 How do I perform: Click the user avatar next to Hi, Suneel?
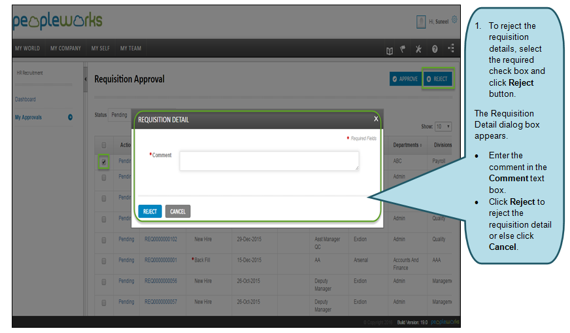coord(421,22)
